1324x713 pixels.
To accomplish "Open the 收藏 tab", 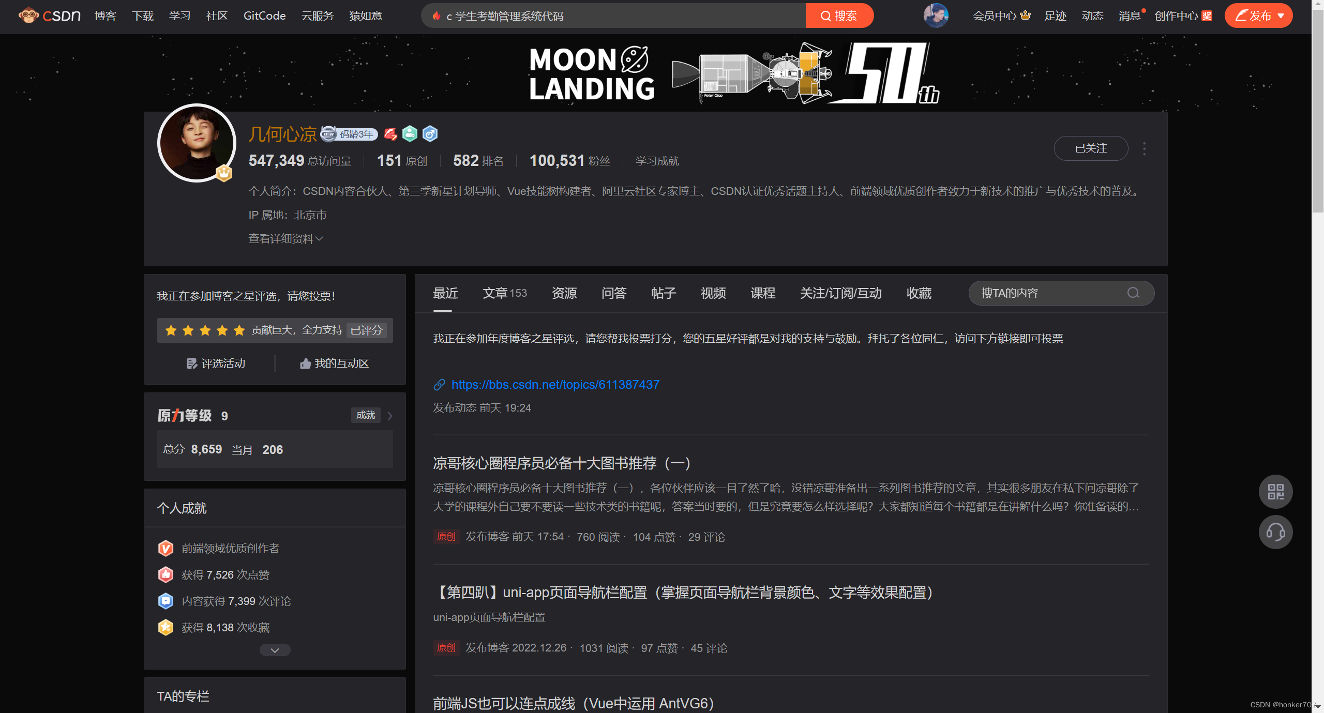I will tap(919, 293).
